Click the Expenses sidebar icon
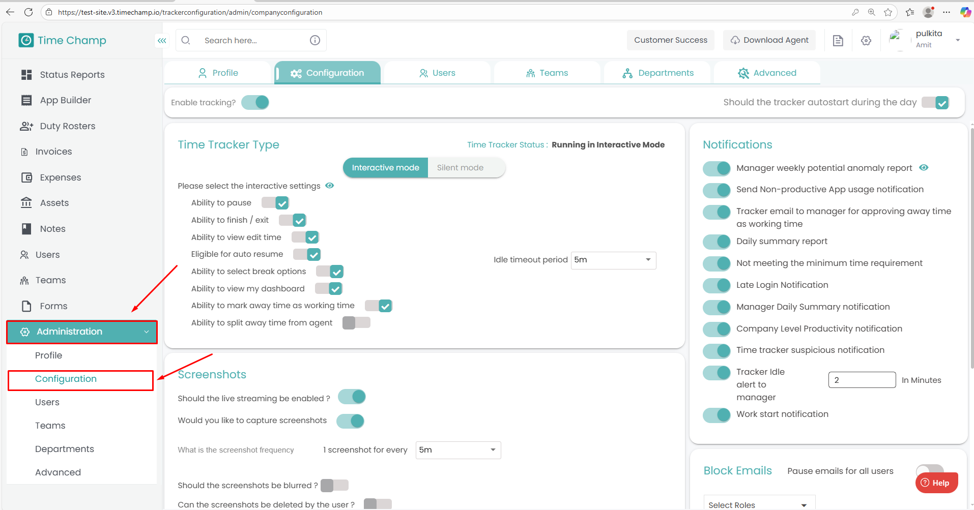The height and width of the screenshot is (510, 974). coord(26,177)
